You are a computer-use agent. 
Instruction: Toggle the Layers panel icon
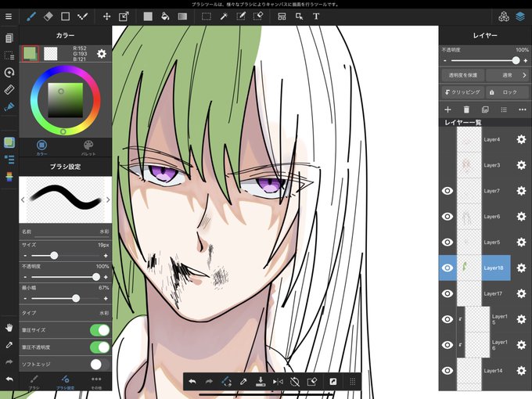coord(520,16)
